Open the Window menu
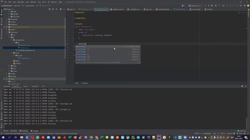 tap(54, 2)
